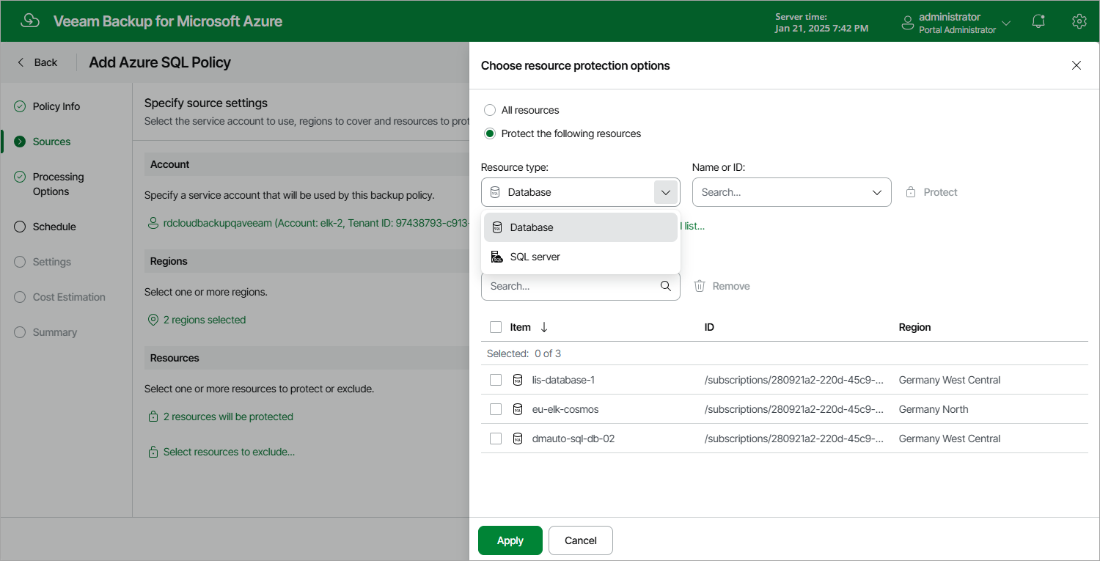Screen dimensions: 1100x561
Task: Tick the dmauto-sql-db-02 checkbox
Action: (x=496, y=439)
